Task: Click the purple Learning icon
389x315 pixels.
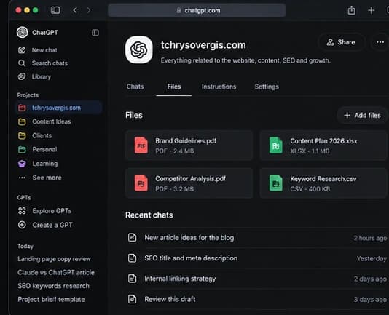Action: tap(22, 164)
